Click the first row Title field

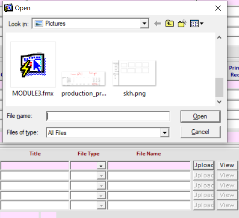tap(35, 166)
